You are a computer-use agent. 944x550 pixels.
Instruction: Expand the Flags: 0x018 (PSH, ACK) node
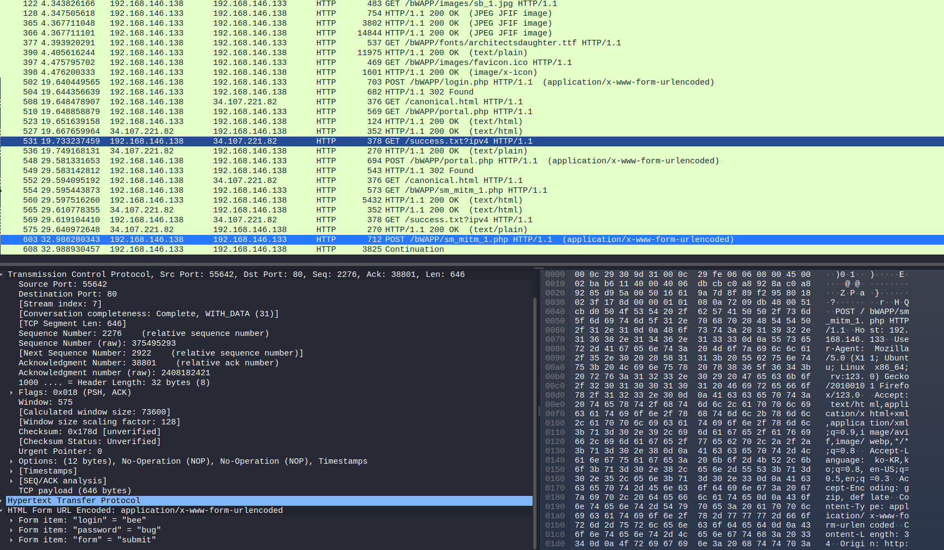click(x=11, y=392)
